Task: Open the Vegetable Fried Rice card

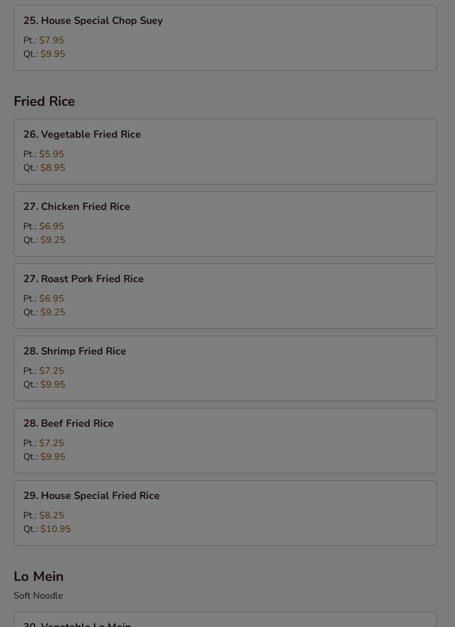Action: click(x=225, y=151)
